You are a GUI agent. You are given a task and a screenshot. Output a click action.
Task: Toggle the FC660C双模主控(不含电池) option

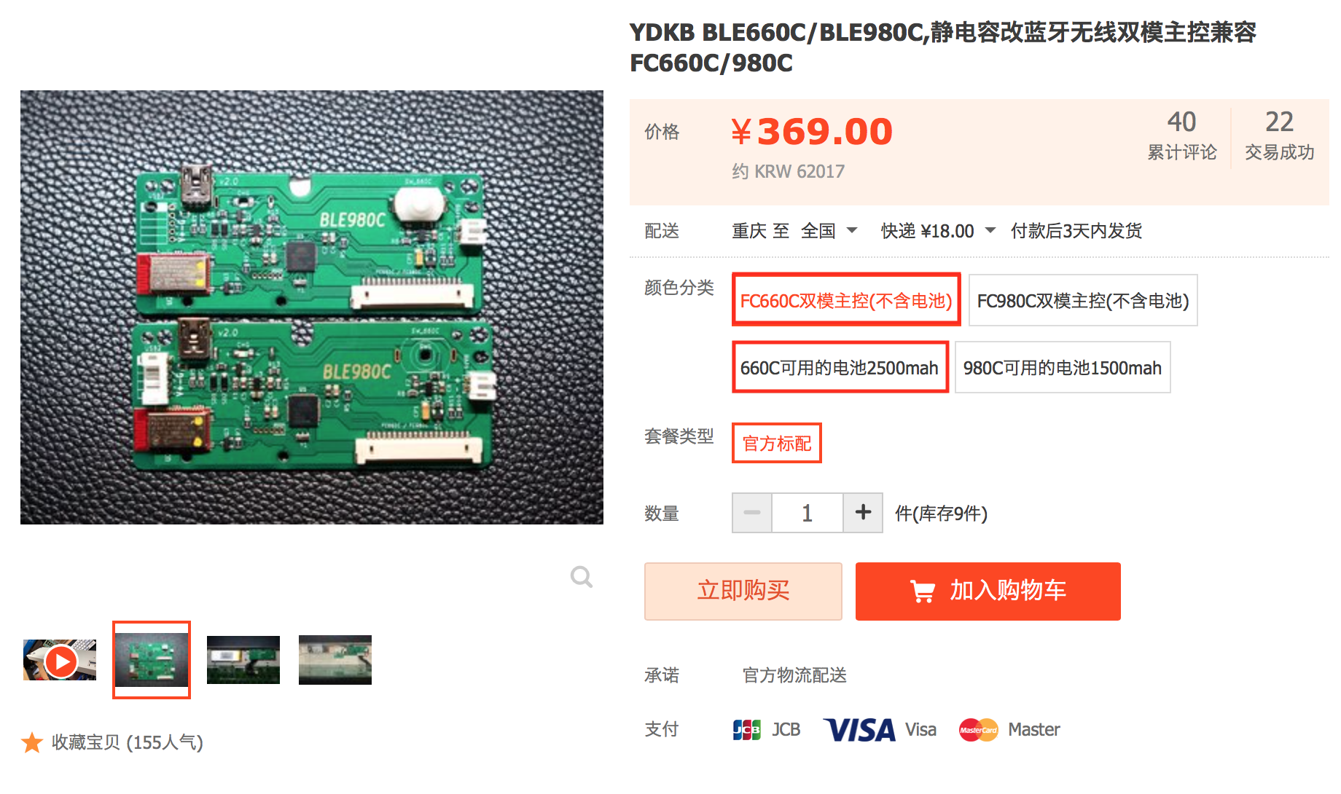coord(846,300)
